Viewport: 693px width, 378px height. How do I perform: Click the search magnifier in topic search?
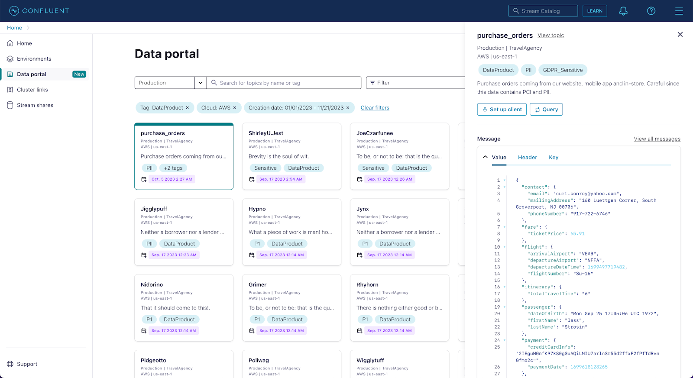(x=214, y=83)
